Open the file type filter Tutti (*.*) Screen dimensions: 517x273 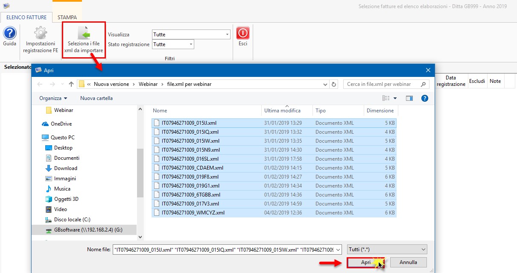pos(387,249)
